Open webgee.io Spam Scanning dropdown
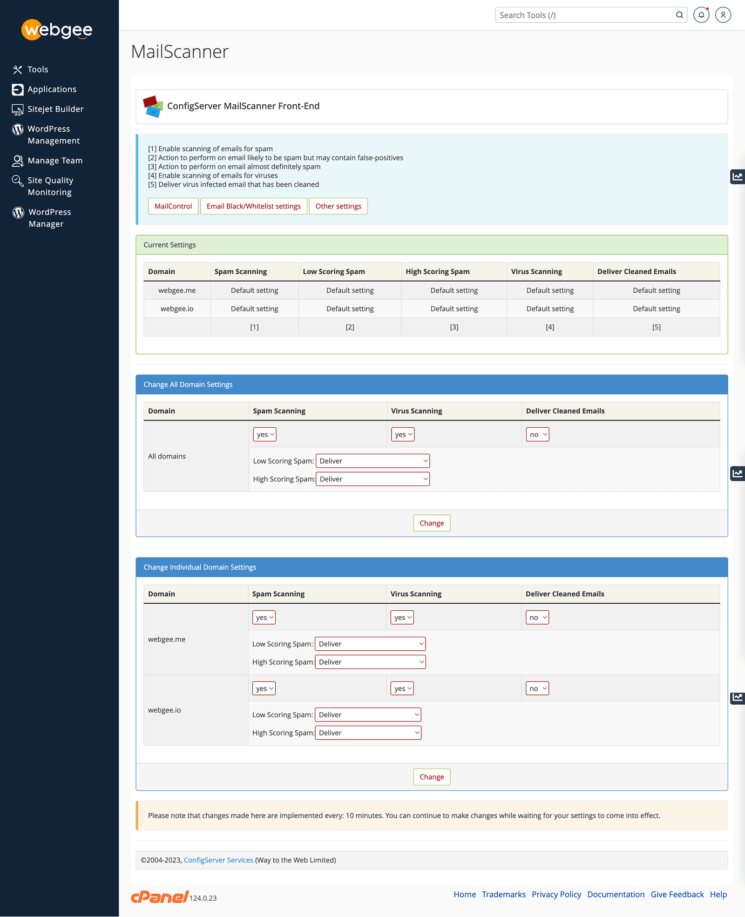The image size is (745, 917). point(264,688)
